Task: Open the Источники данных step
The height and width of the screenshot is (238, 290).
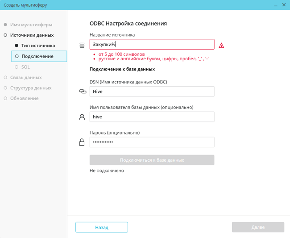Action: coord(32,35)
